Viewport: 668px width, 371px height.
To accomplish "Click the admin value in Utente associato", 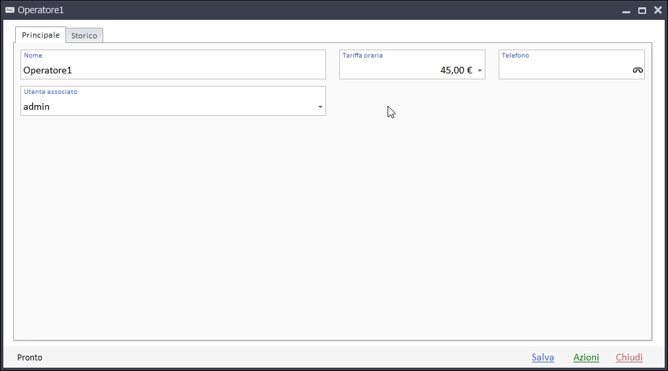I will 36,106.
